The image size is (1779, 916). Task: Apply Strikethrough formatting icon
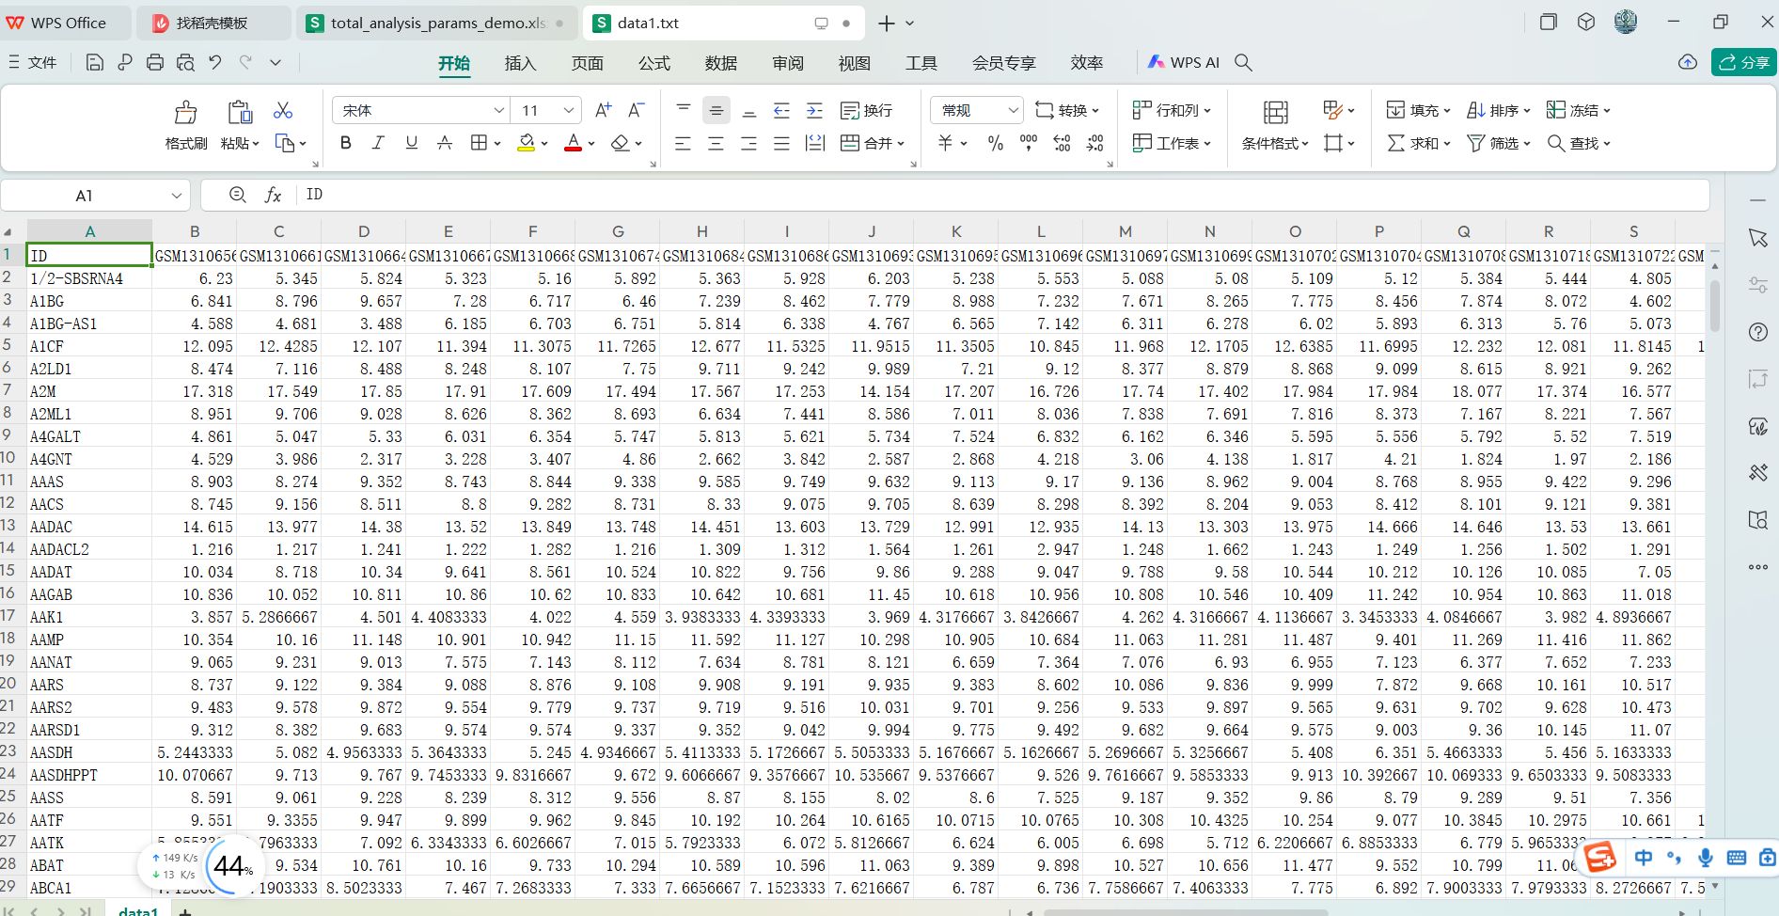coord(445,143)
